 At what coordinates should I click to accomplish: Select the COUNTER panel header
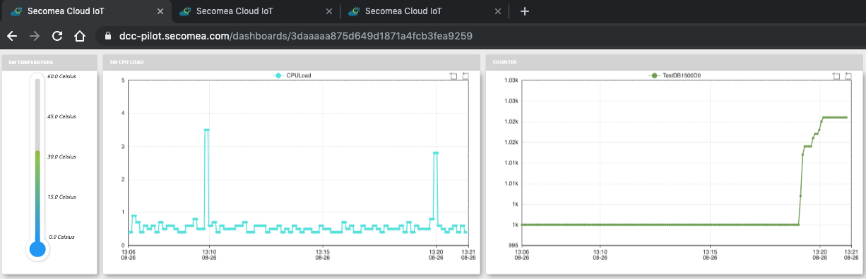coord(674,62)
